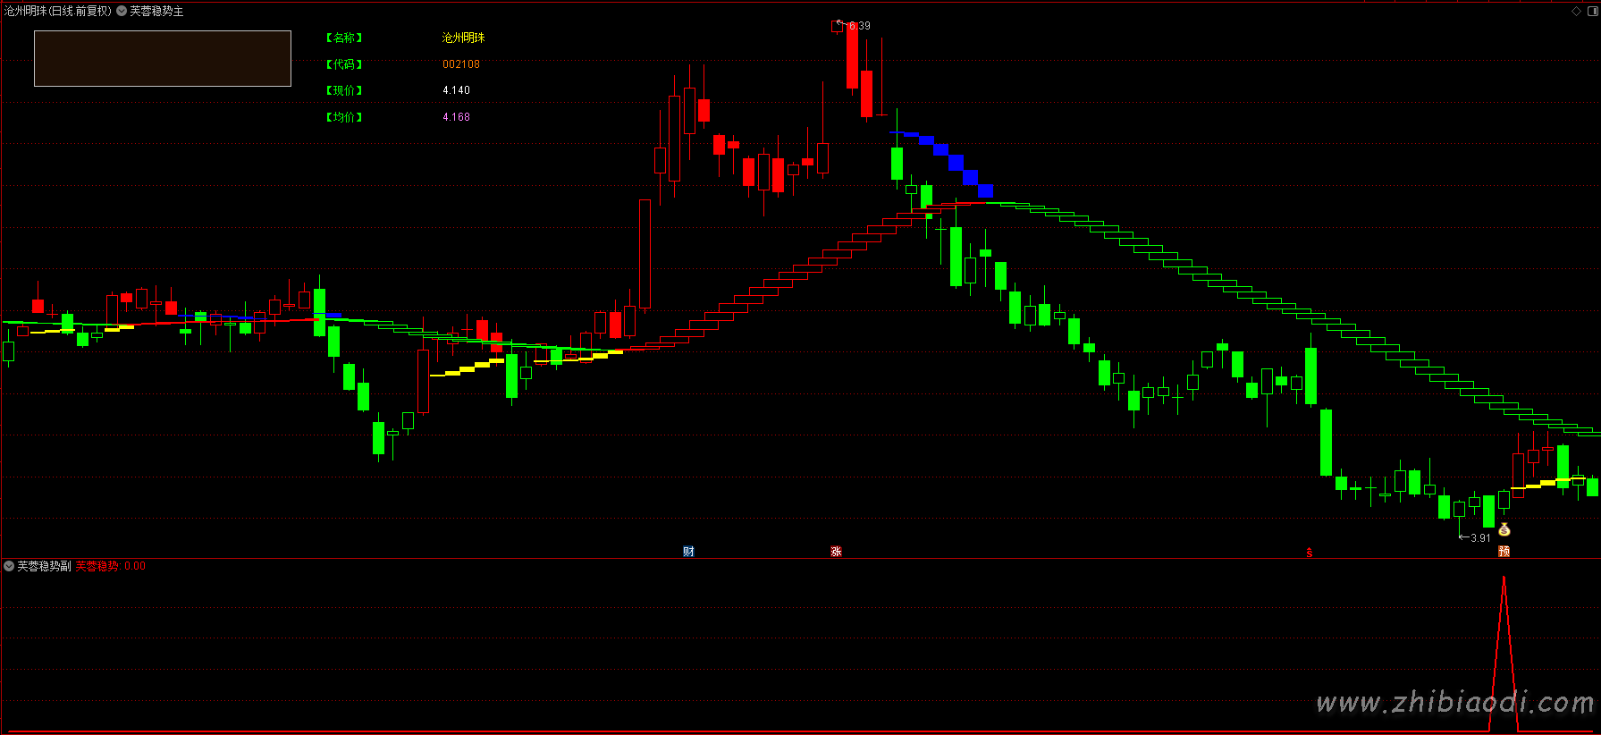Click the 【名称】 label
Viewport: 1601px width, 735px height.
tap(344, 38)
